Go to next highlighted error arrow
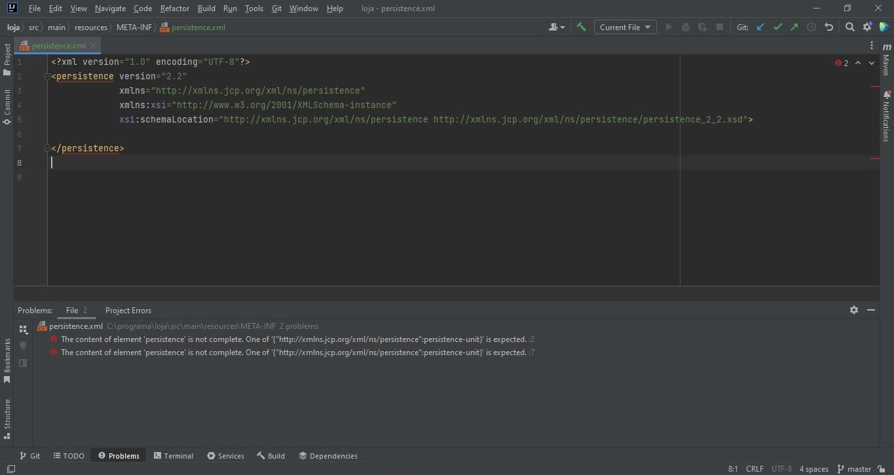This screenshot has width=894, height=475. coord(872,63)
